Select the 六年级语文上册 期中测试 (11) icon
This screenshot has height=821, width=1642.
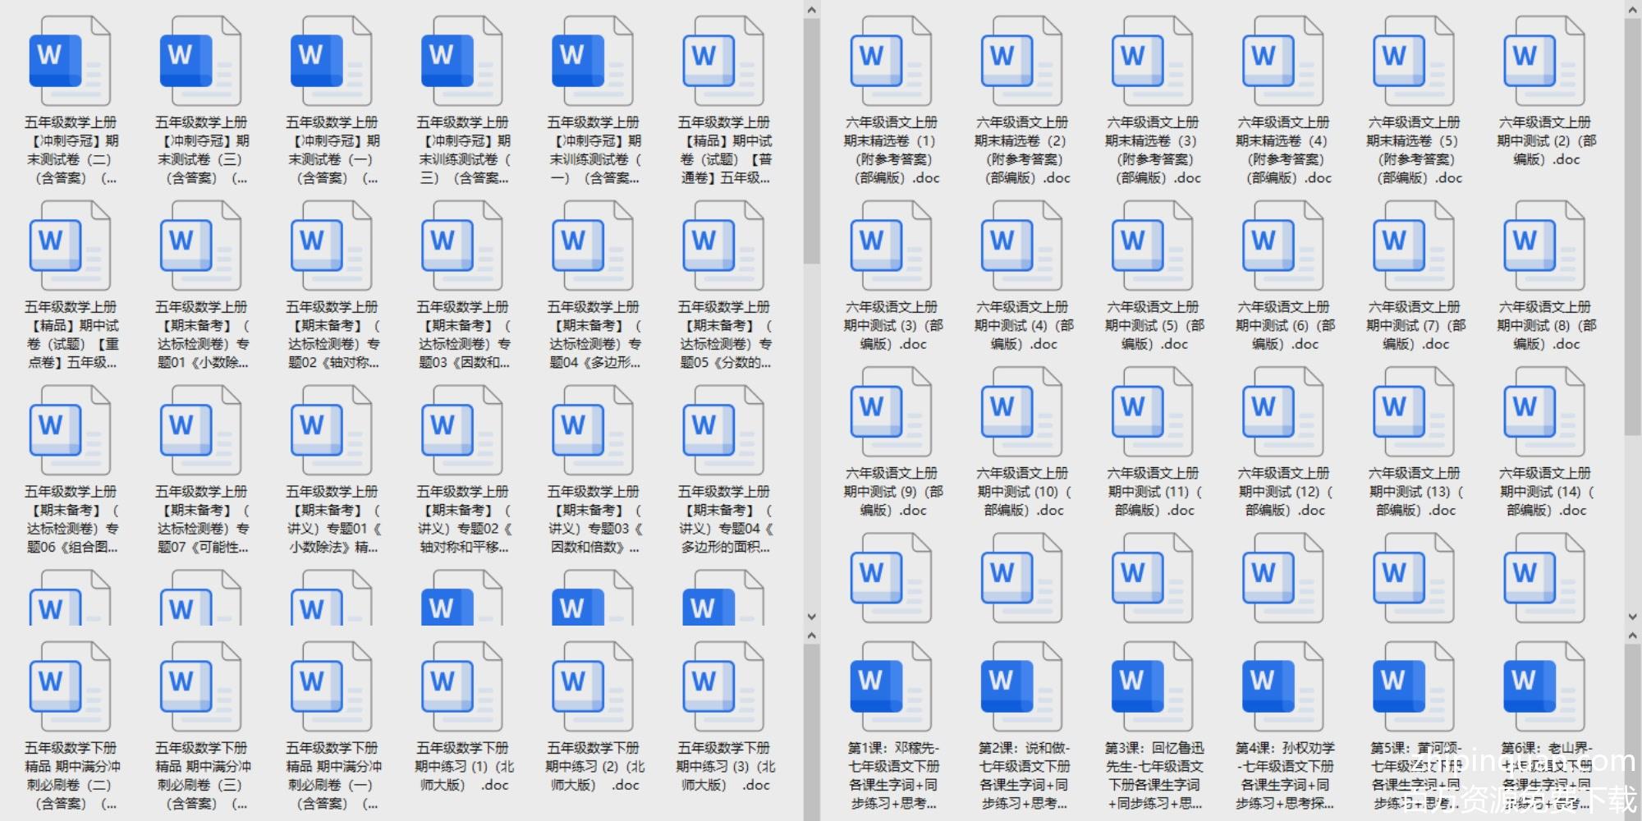pos(1152,411)
